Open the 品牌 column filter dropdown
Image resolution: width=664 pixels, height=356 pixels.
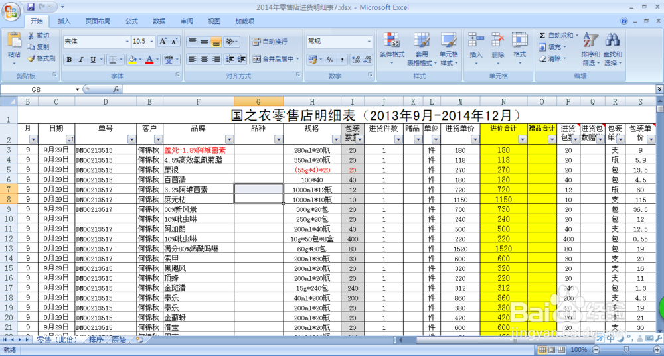pyautogui.click(x=229, y=139)
